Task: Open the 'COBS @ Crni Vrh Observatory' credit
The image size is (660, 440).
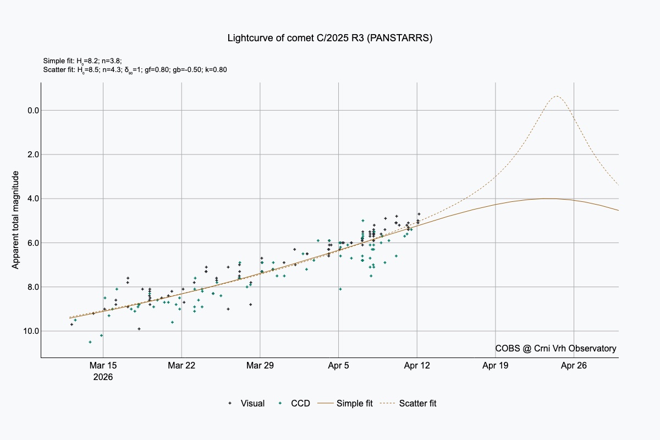Action: (555, 348)
